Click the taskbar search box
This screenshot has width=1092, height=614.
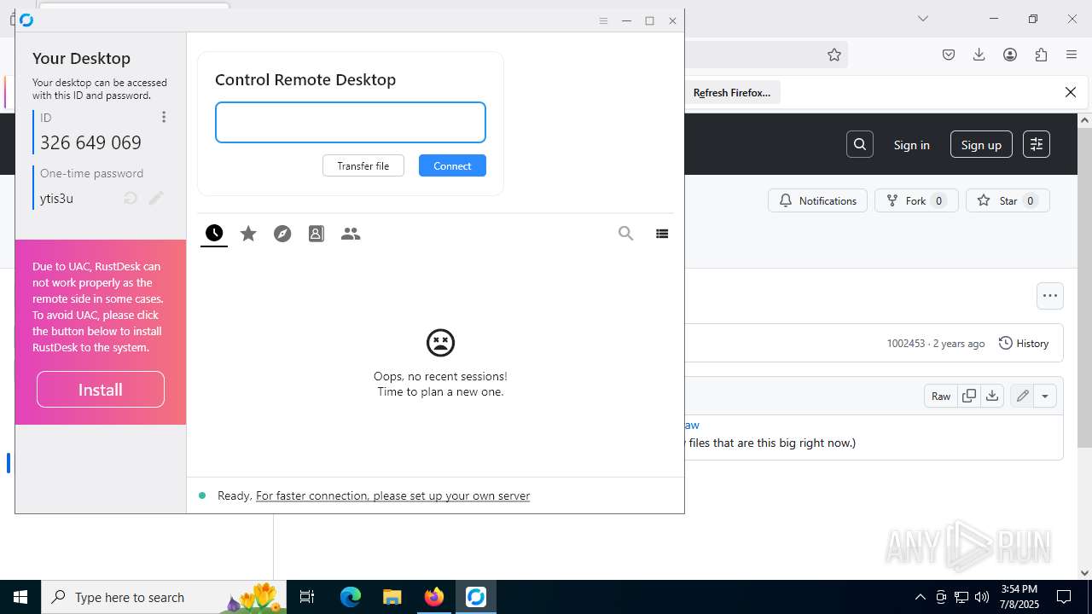click(166, 597)
